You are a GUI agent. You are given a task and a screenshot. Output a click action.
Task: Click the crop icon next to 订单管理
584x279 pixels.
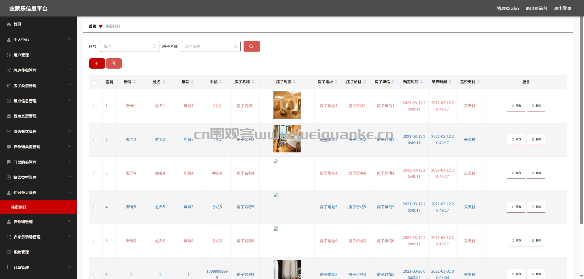(x=9, y=267)
